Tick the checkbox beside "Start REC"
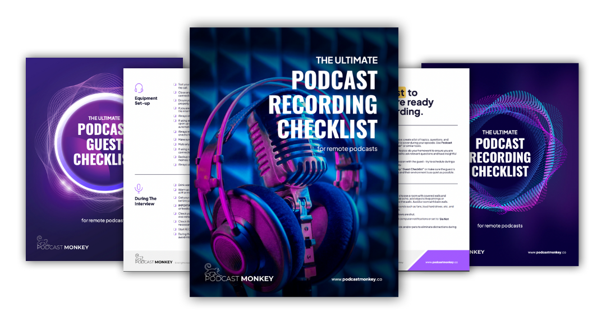This screenshot has width=606, height=331. 175,229
